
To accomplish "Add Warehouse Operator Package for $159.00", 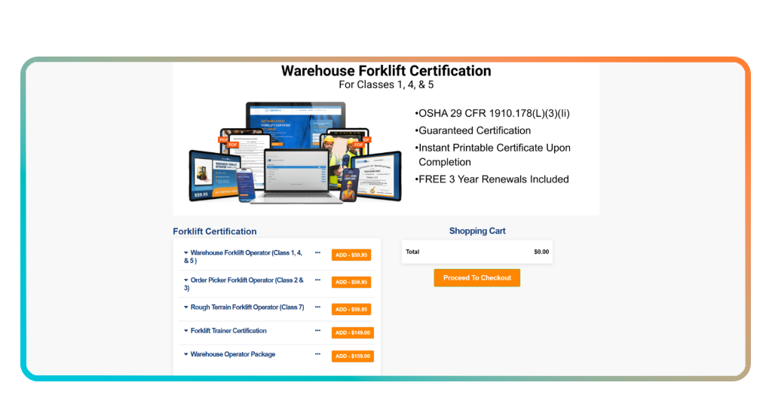I will tap(353, 357).
